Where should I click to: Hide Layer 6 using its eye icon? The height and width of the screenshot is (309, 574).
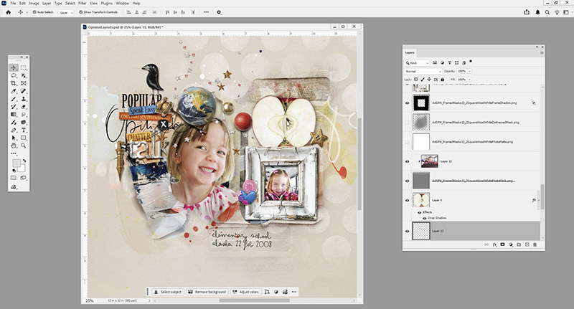407,200
